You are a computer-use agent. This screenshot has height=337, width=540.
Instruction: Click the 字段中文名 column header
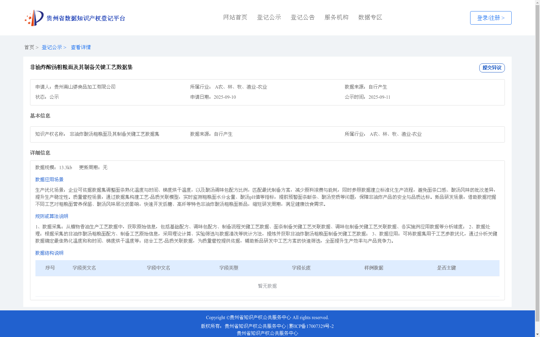(x=159, y=268)
